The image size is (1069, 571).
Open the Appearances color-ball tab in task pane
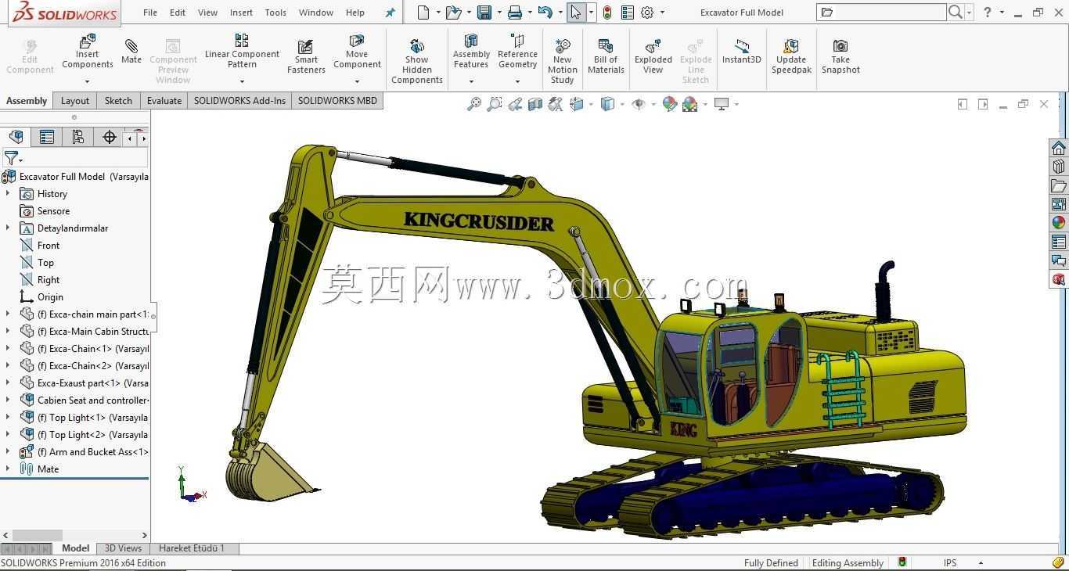click(1059, 223)
